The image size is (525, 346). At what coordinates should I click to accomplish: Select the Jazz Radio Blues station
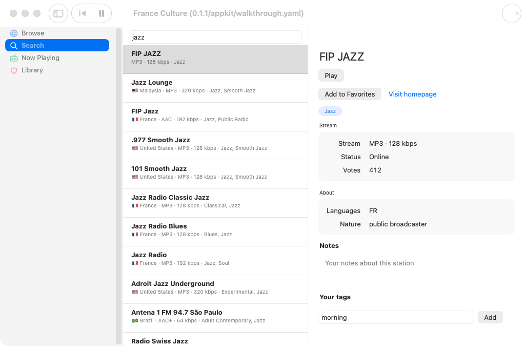point(215,232)
